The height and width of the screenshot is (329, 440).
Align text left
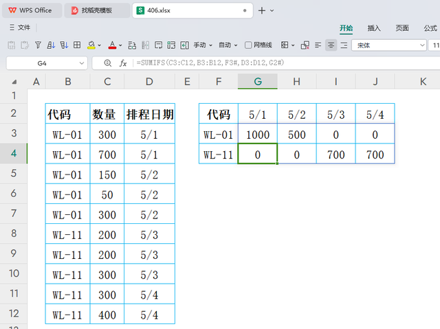click(x=318, y=45)
